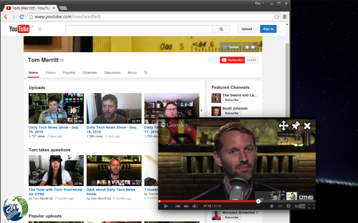The image size is (358, 223).
Task: Toggle fullscreen mode on the video
Action: (x=311, y=206)
